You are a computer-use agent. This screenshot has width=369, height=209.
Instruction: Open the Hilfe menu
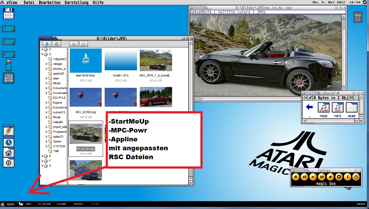98,2
